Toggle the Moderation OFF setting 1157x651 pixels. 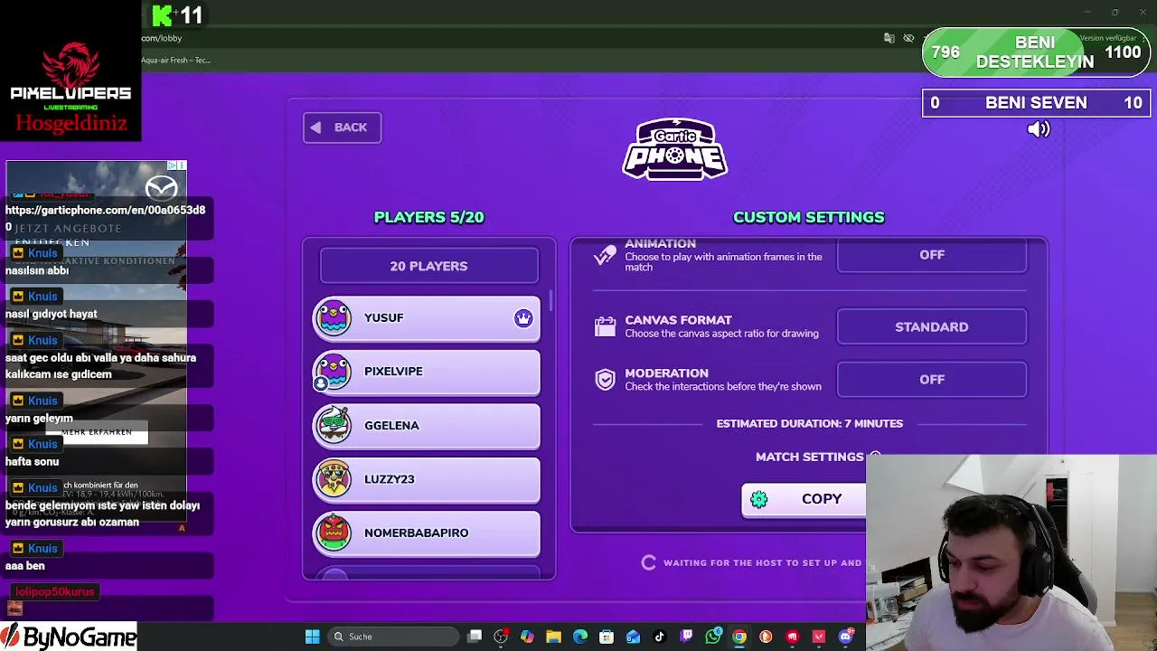pyautogui.click(x=932, y=380)
